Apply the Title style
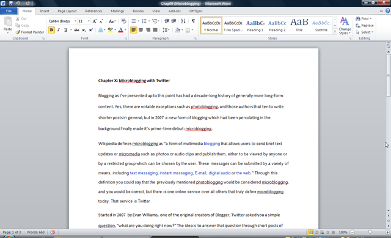Image resolution: width=391 pixels, height=238 pixels. tap(299, 26)
